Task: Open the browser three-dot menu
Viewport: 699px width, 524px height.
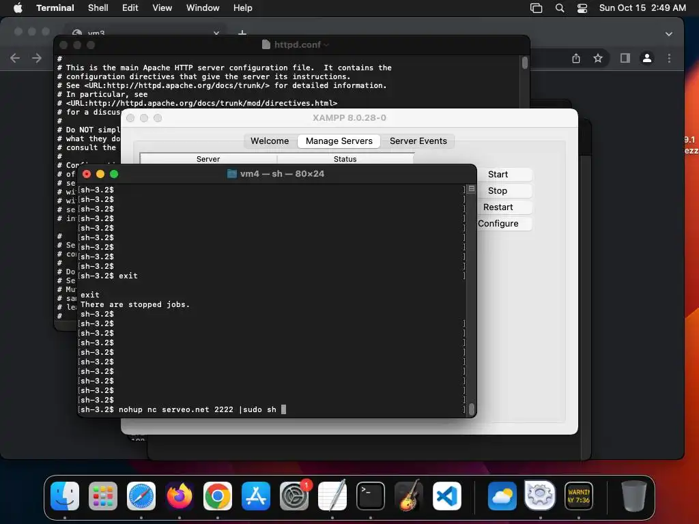Action: click(x=669, y=58)
